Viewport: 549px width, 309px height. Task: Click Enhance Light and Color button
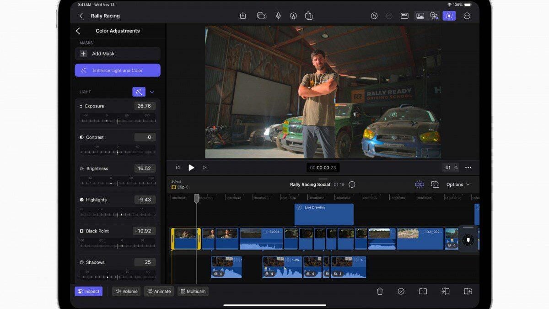(x=118, y=70)
